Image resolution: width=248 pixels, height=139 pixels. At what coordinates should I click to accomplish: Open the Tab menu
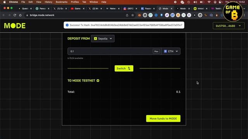(84, 2)
